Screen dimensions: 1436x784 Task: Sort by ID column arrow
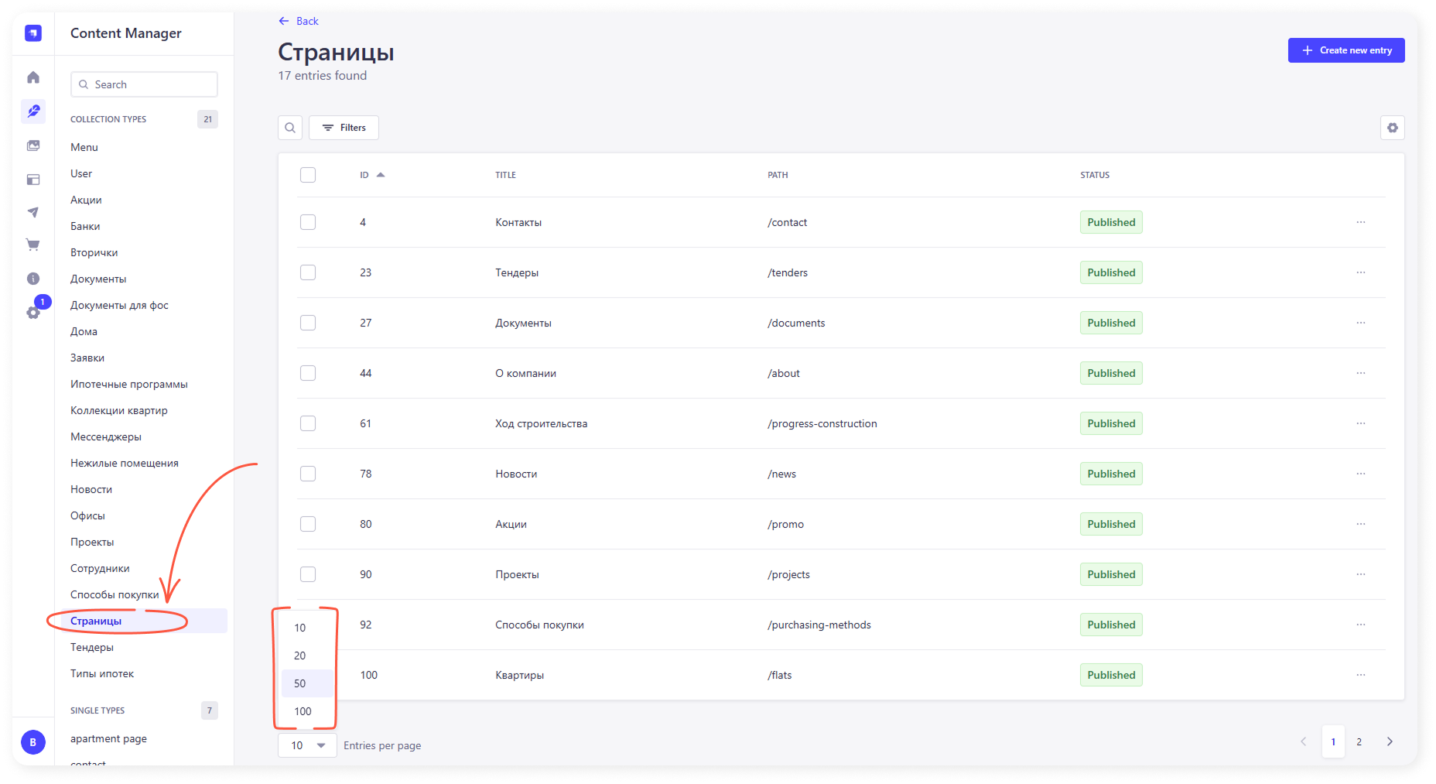tap(381, 175)
